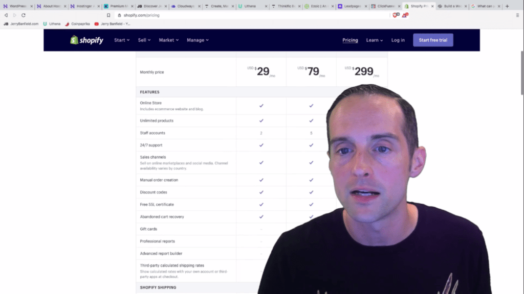Click the $79 monthly price
This screenshot has width=524, height=294.
tap(312, 71)
